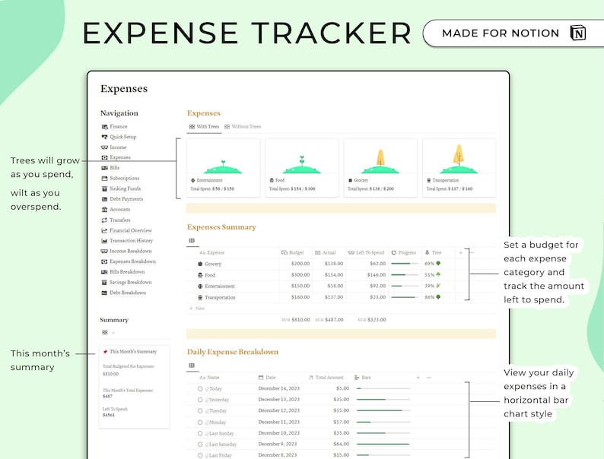Open the Grocery tree card

[380, 168]
